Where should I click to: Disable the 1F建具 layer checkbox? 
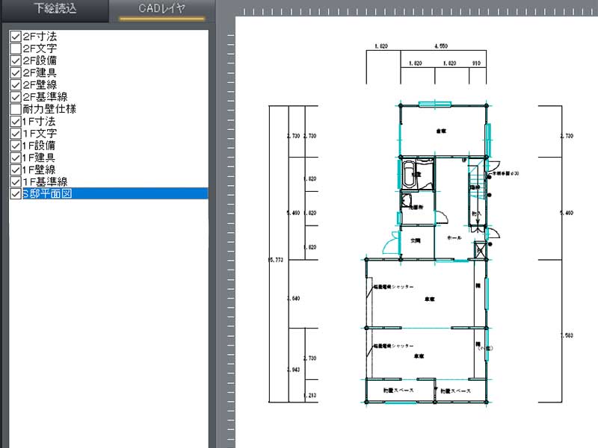click(x=15, y=158)
